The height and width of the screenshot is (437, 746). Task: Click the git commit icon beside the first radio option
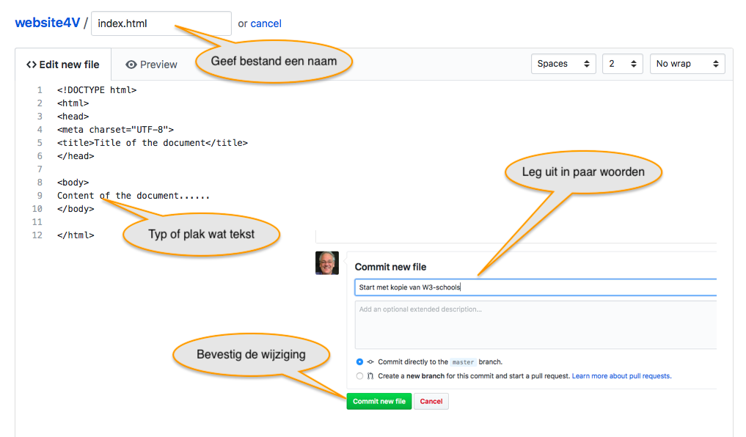pyautogui.click(x=370, y=361)
